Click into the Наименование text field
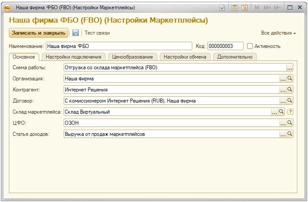Screen dimensions: 308x202 119,46
